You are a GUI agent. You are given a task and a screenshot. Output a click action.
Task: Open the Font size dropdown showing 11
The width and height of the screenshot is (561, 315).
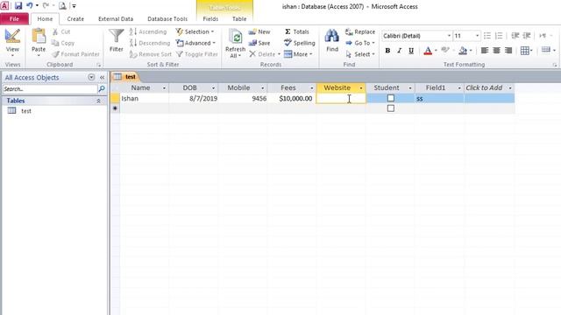pyautogui.click(x=477, y=36)
